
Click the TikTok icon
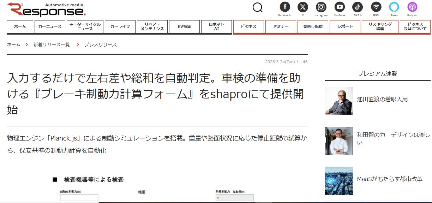pos(358,7)
